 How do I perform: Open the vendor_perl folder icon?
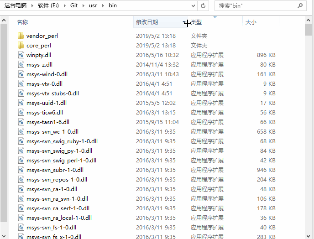21,36
